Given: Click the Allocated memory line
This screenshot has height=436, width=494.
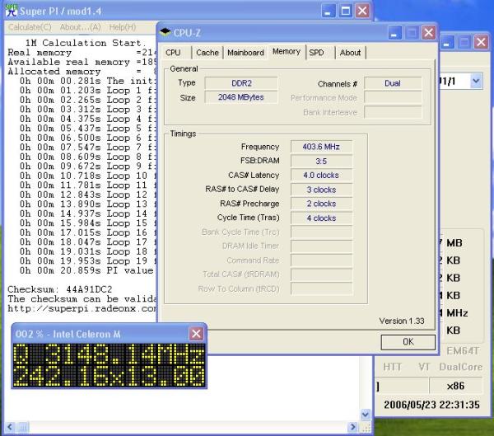Looking at the screenshot, I should point(82,72).
